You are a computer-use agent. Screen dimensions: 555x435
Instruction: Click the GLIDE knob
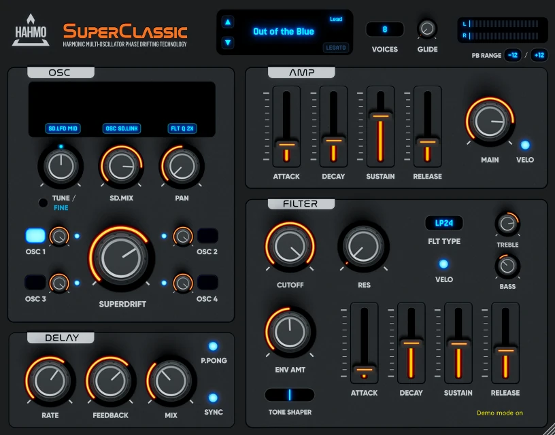pyautogui.click(x=427, y=29)
